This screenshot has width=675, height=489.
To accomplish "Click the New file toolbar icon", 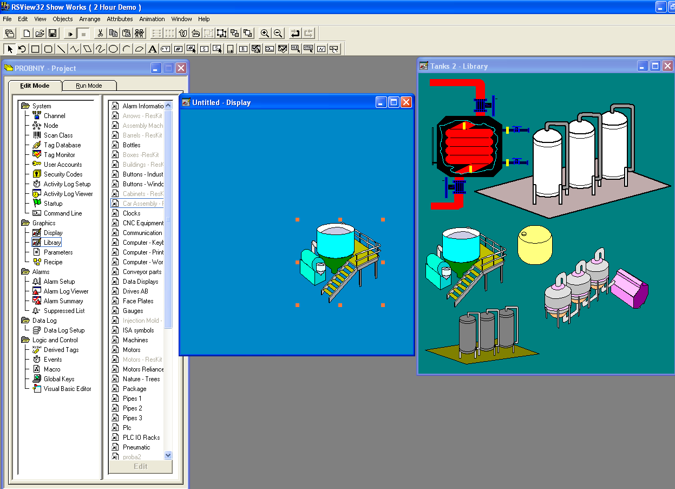I will [x=27, y=33].
